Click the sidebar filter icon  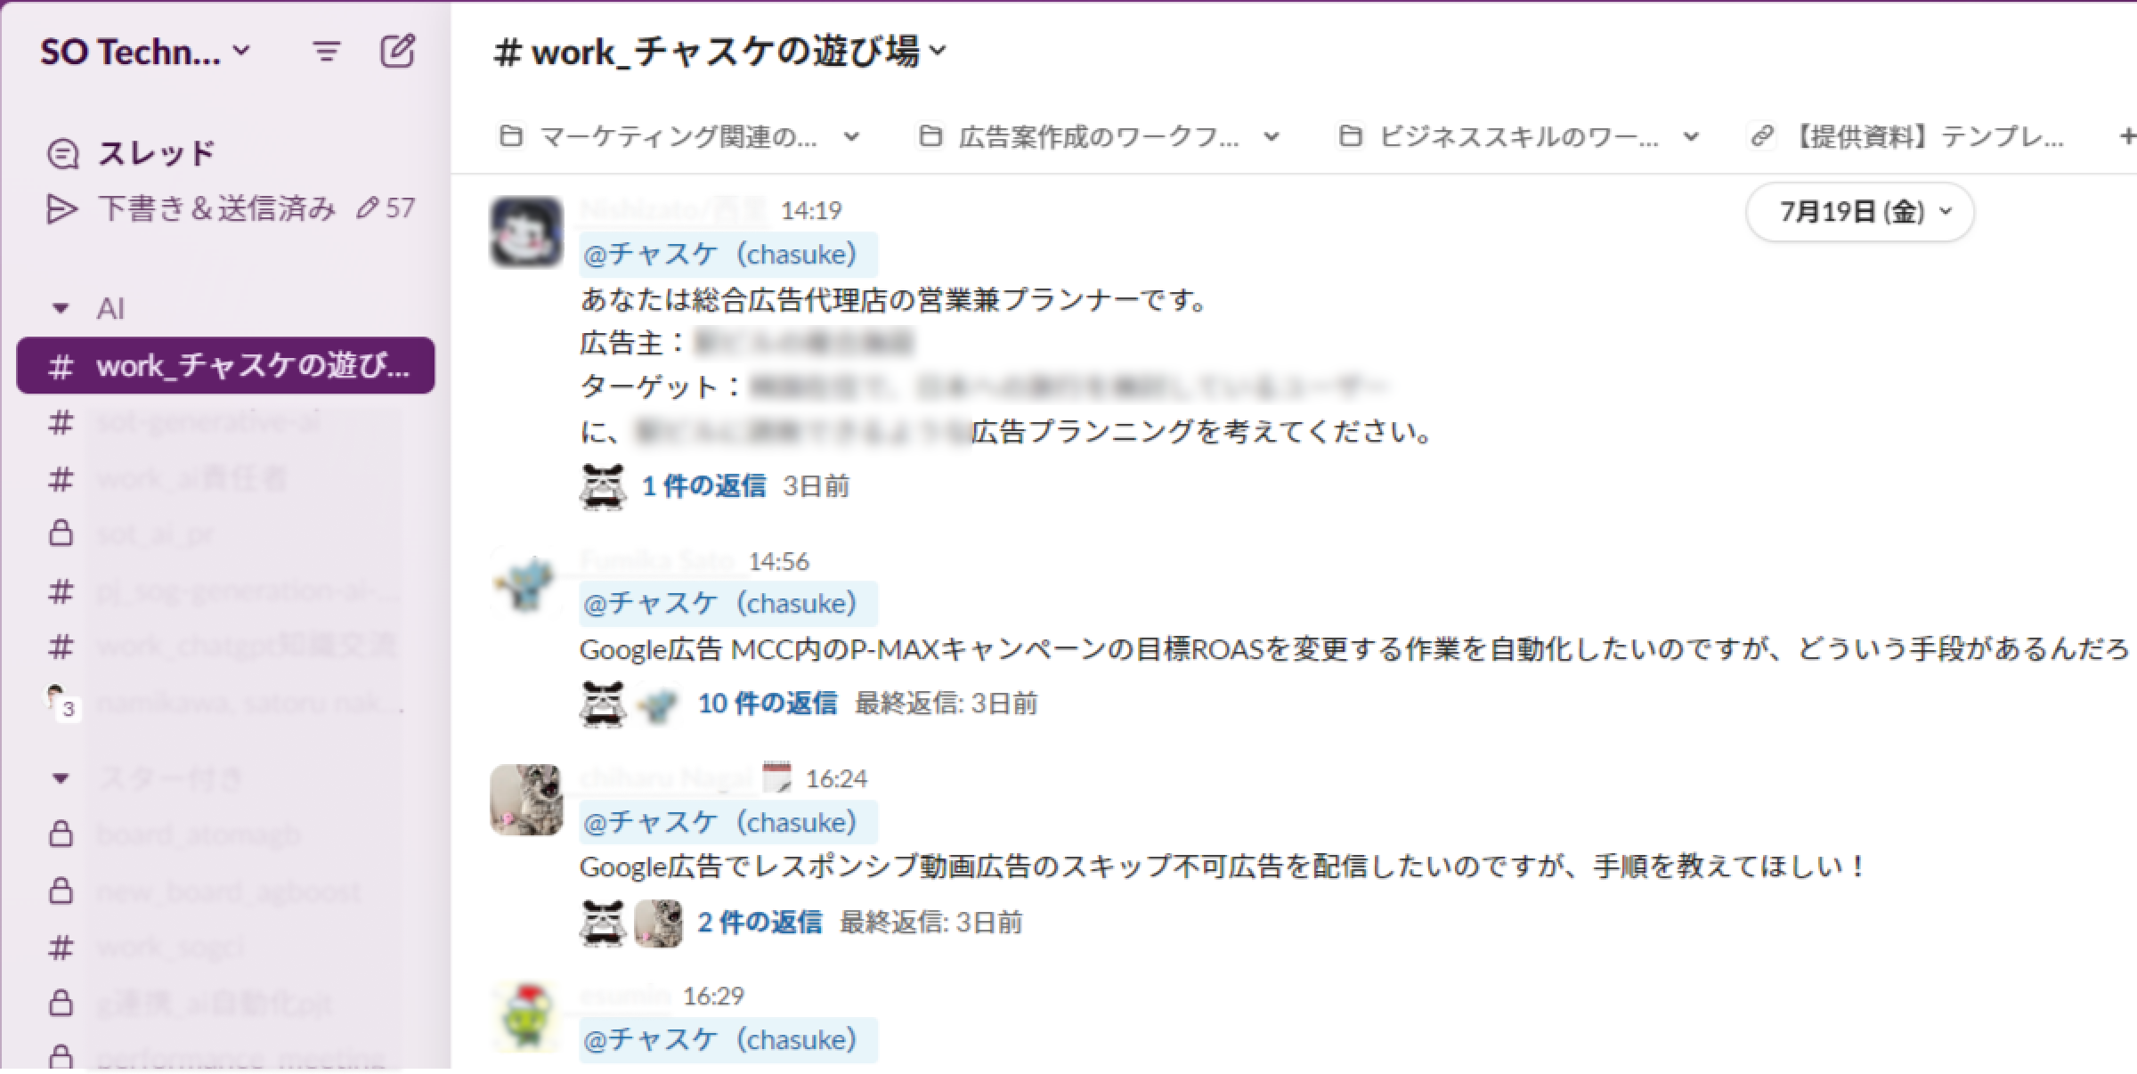pos(326,52)
